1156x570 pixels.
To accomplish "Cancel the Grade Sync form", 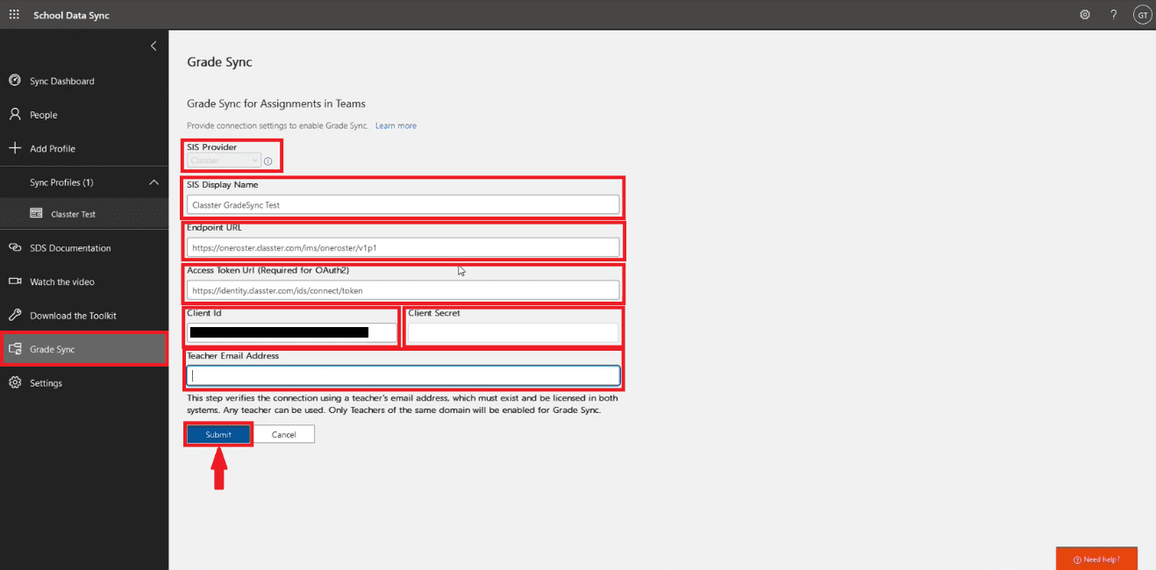I will point(283,435).
